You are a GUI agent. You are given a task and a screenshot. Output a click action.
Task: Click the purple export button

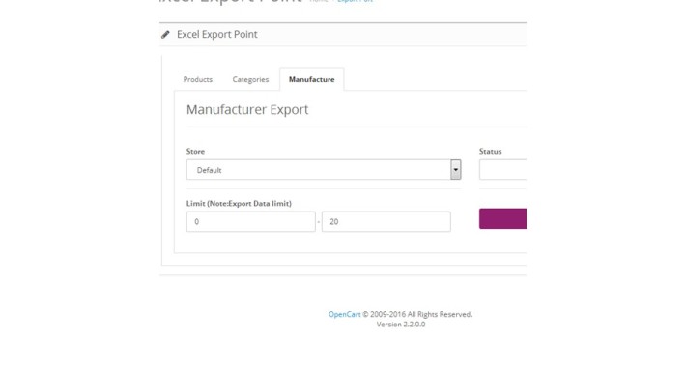point(502,218)
